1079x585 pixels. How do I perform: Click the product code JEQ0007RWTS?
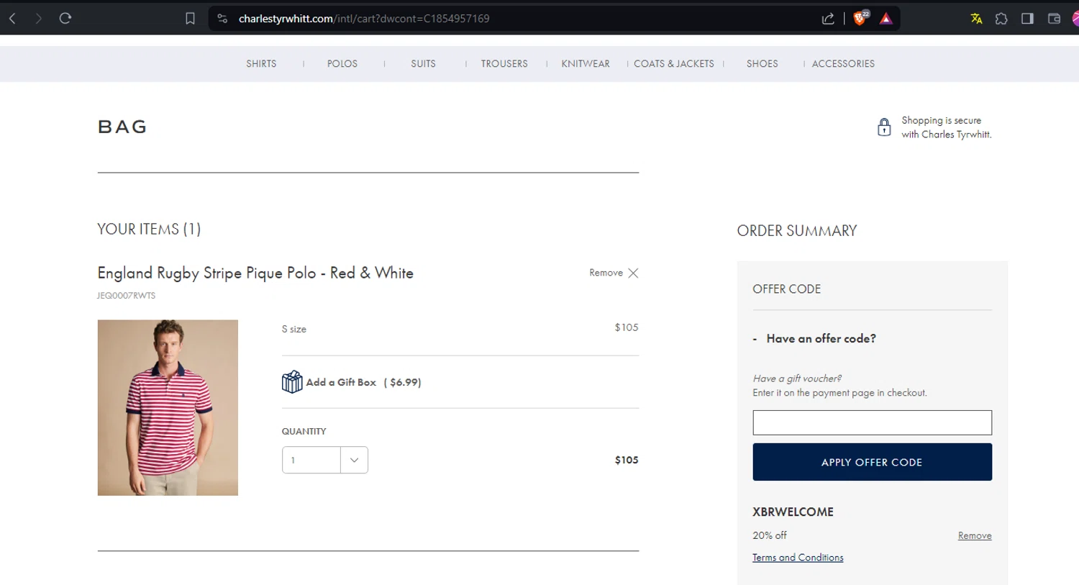point(127,296)
